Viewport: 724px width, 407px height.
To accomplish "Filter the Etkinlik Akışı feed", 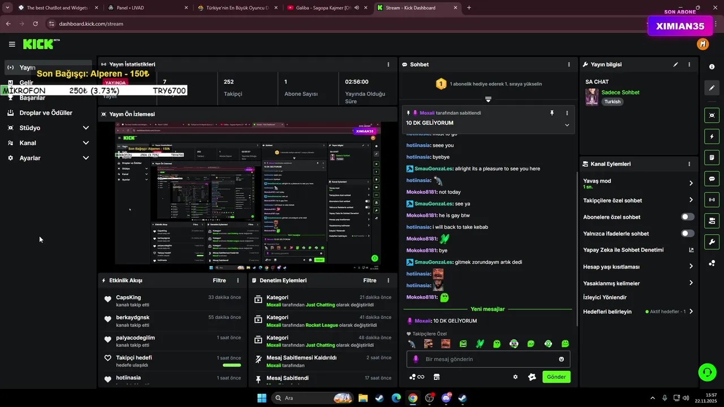I will click(219, 280).
